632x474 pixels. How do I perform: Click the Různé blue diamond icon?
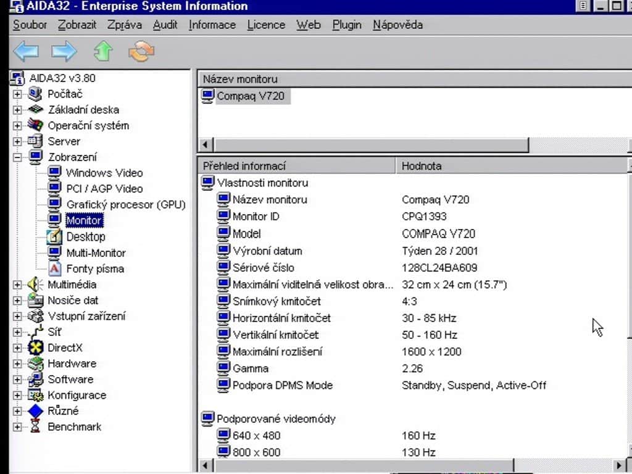point(35,410)
